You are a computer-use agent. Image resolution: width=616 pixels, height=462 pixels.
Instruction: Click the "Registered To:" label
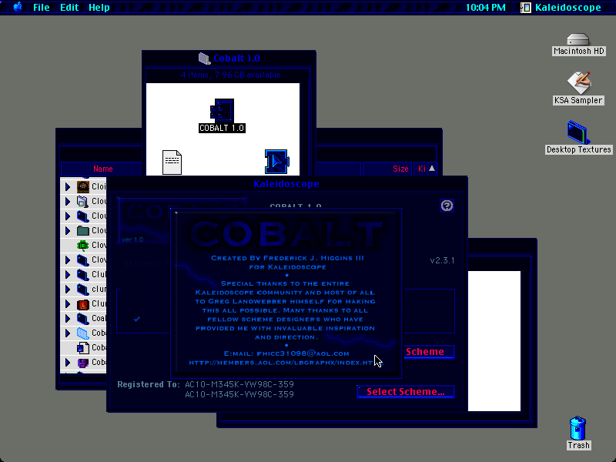click(149, 384)
